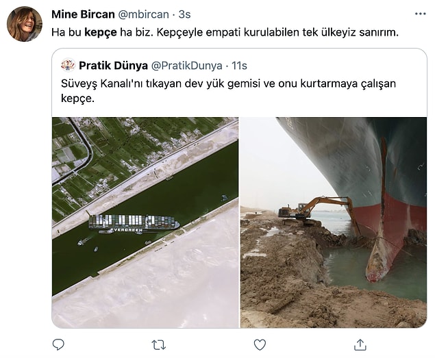Click the highlighted bold word kepçe
The image size is (435, 358).
pos(101,32)
